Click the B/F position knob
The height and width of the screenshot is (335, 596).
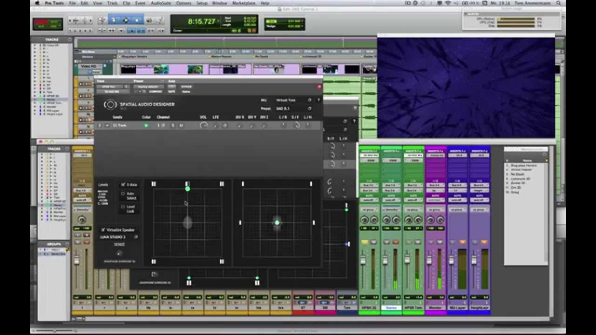(296, 125)
